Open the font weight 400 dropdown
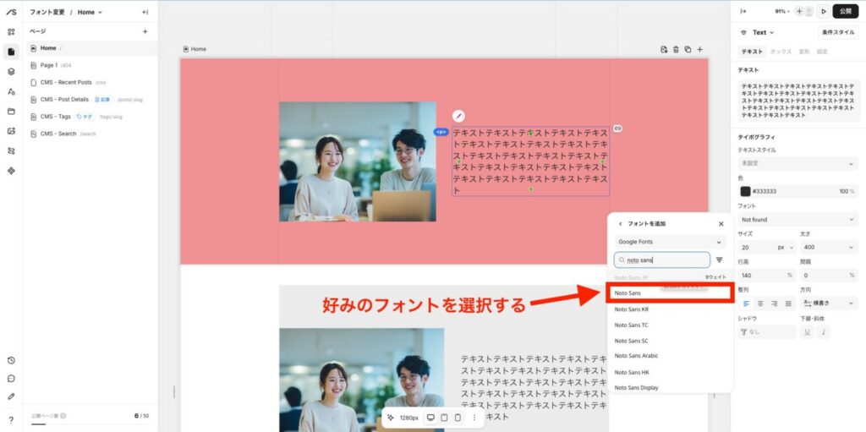The height and width of the screenshot is (432, 866). tap(828, 248)
